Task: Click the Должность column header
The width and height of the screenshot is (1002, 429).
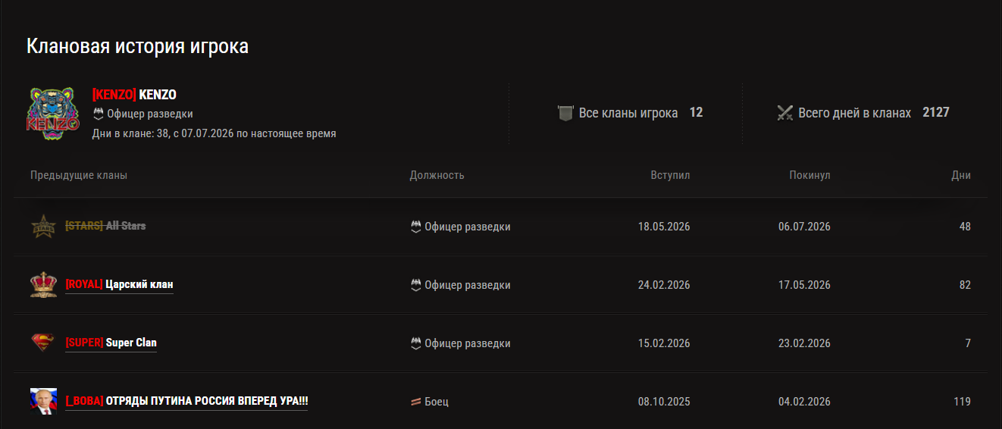Action: tap(437, 175)
